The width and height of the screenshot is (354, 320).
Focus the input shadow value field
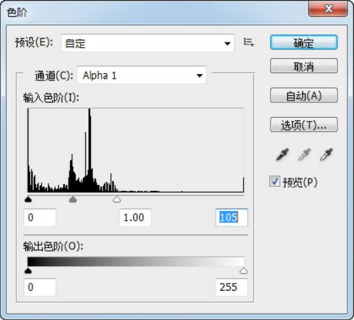[40, 217]
